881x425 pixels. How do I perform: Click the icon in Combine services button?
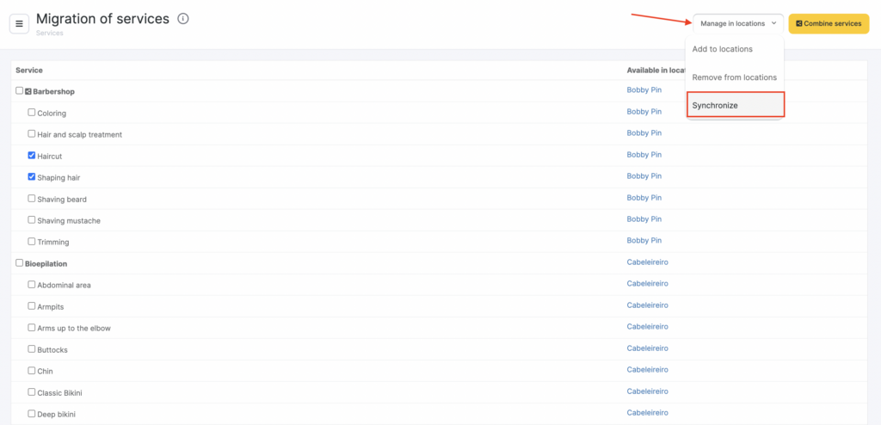pos(798,23)
